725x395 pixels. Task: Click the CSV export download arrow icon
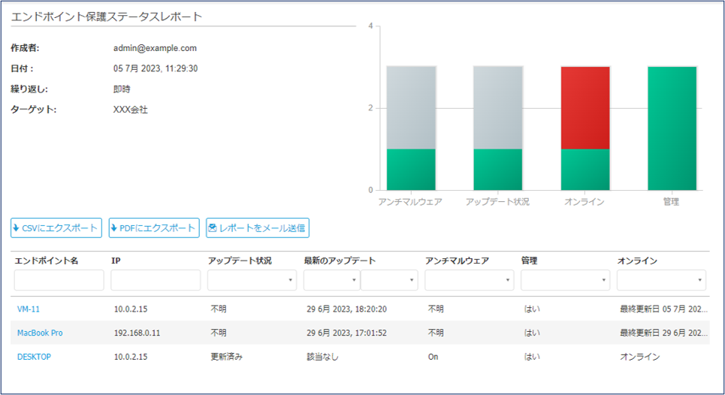(x=17, y=228)
